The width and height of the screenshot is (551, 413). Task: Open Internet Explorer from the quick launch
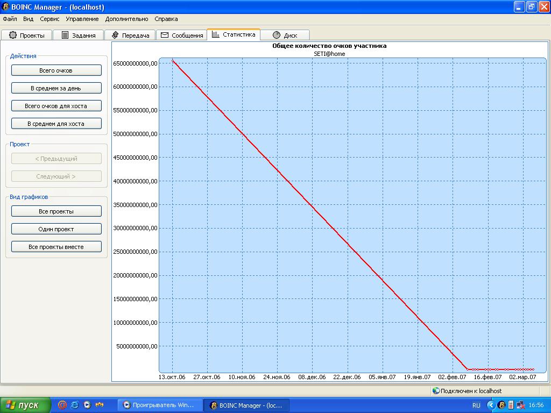coord(75,405)
